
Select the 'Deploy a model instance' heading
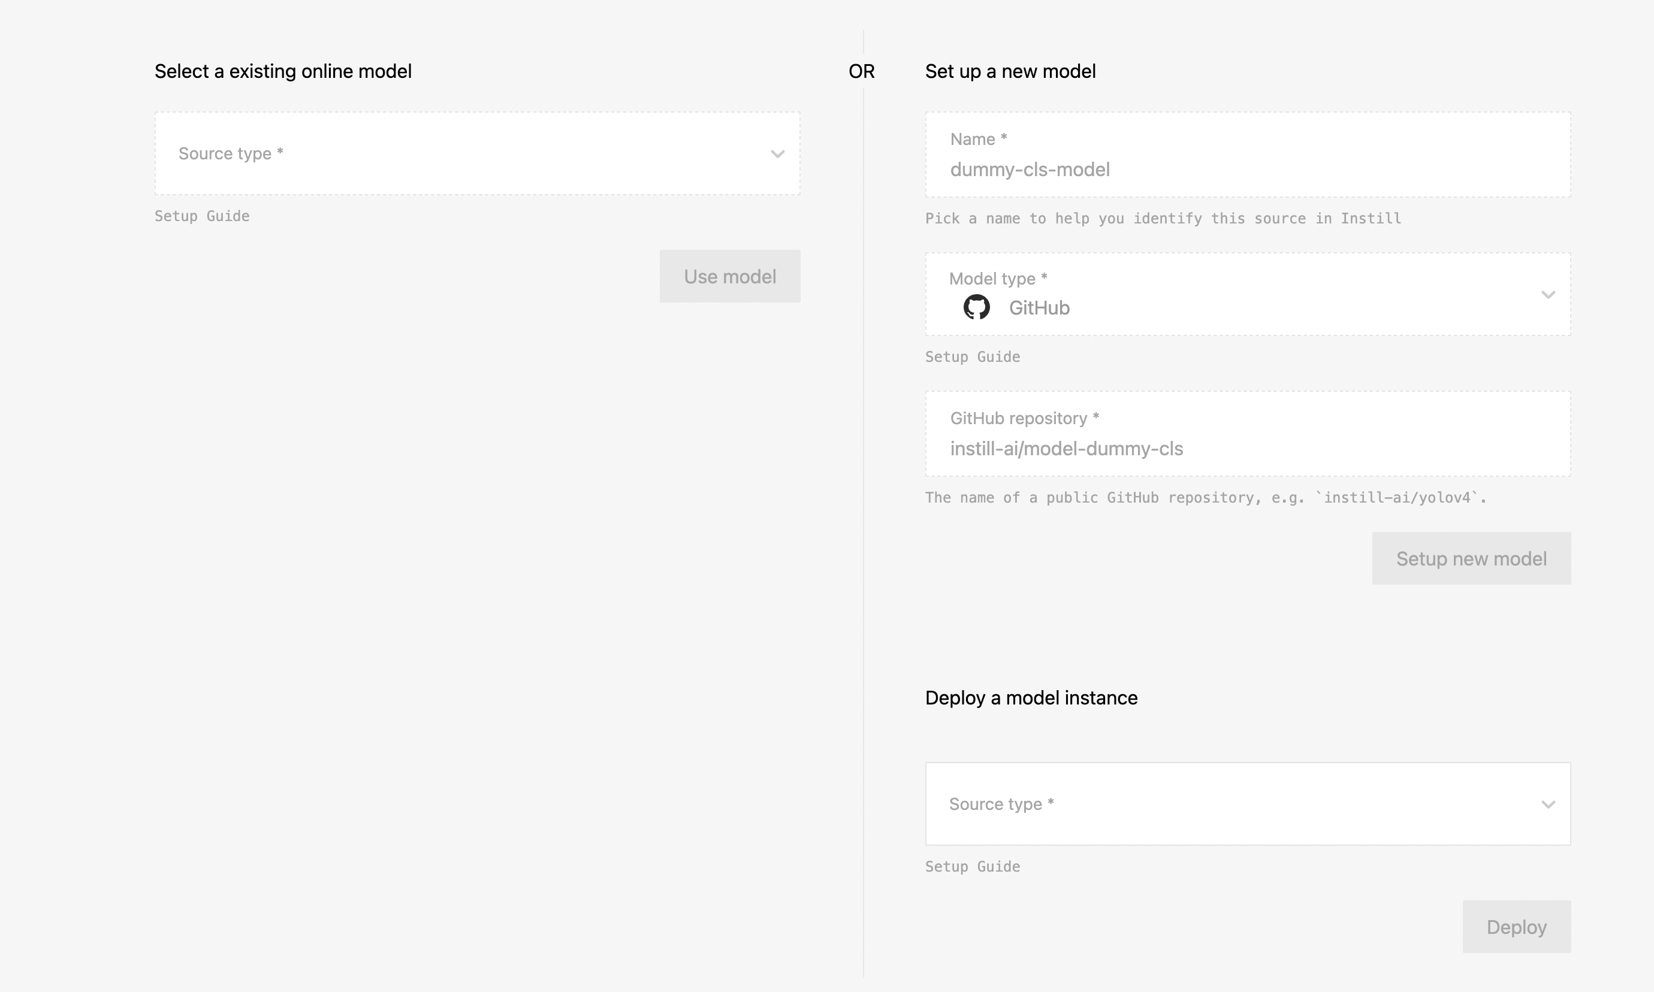click(1031, 698)
